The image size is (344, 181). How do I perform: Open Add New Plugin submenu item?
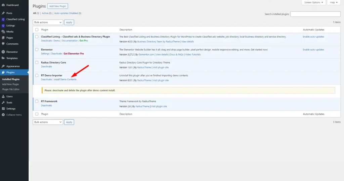point(10,84)
